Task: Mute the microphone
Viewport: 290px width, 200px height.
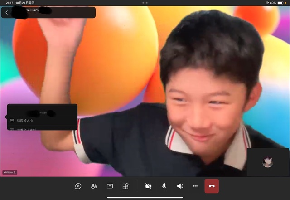Action: click(164, 186)
